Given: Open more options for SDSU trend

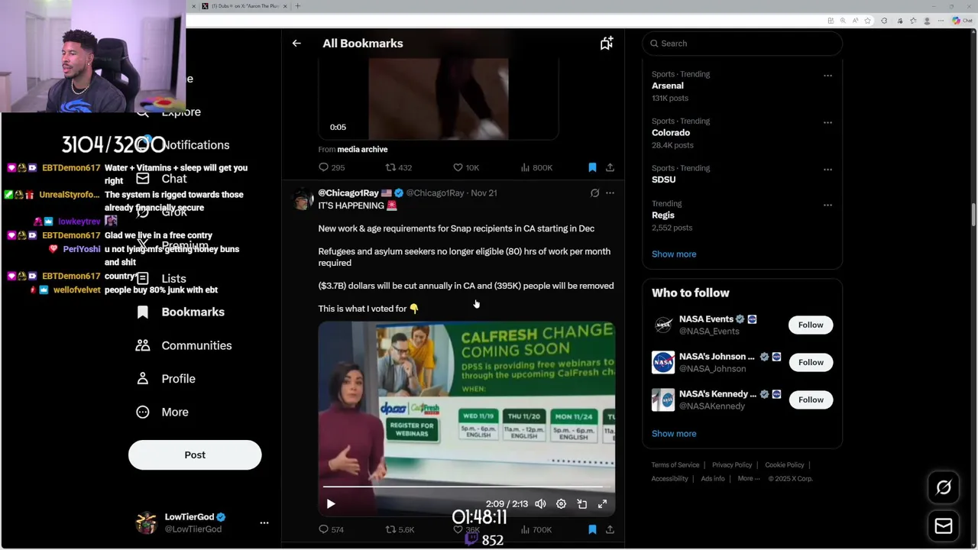Looking at the screenshot, I should coord(827,169).
